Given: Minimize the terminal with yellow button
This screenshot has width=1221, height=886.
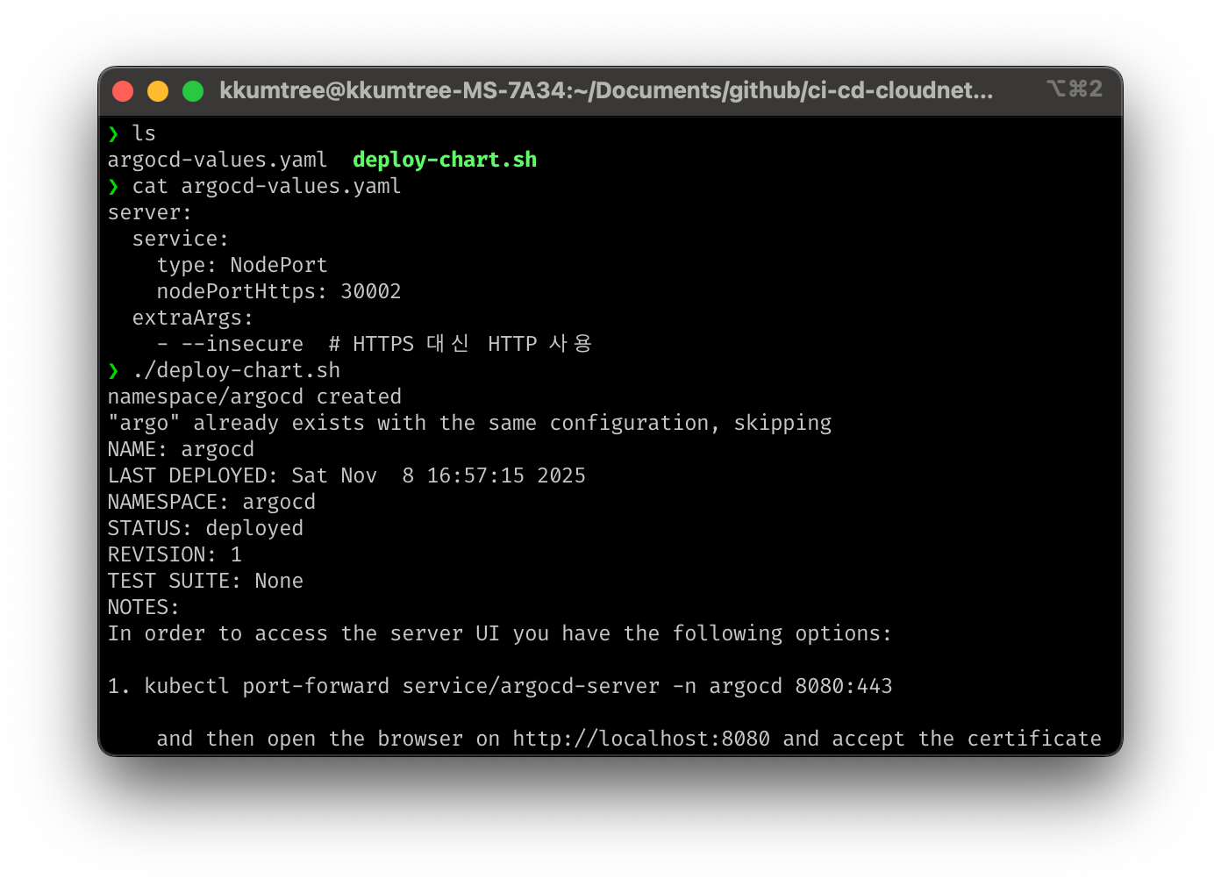Looking at the screenshot, I should pos(158,91).
